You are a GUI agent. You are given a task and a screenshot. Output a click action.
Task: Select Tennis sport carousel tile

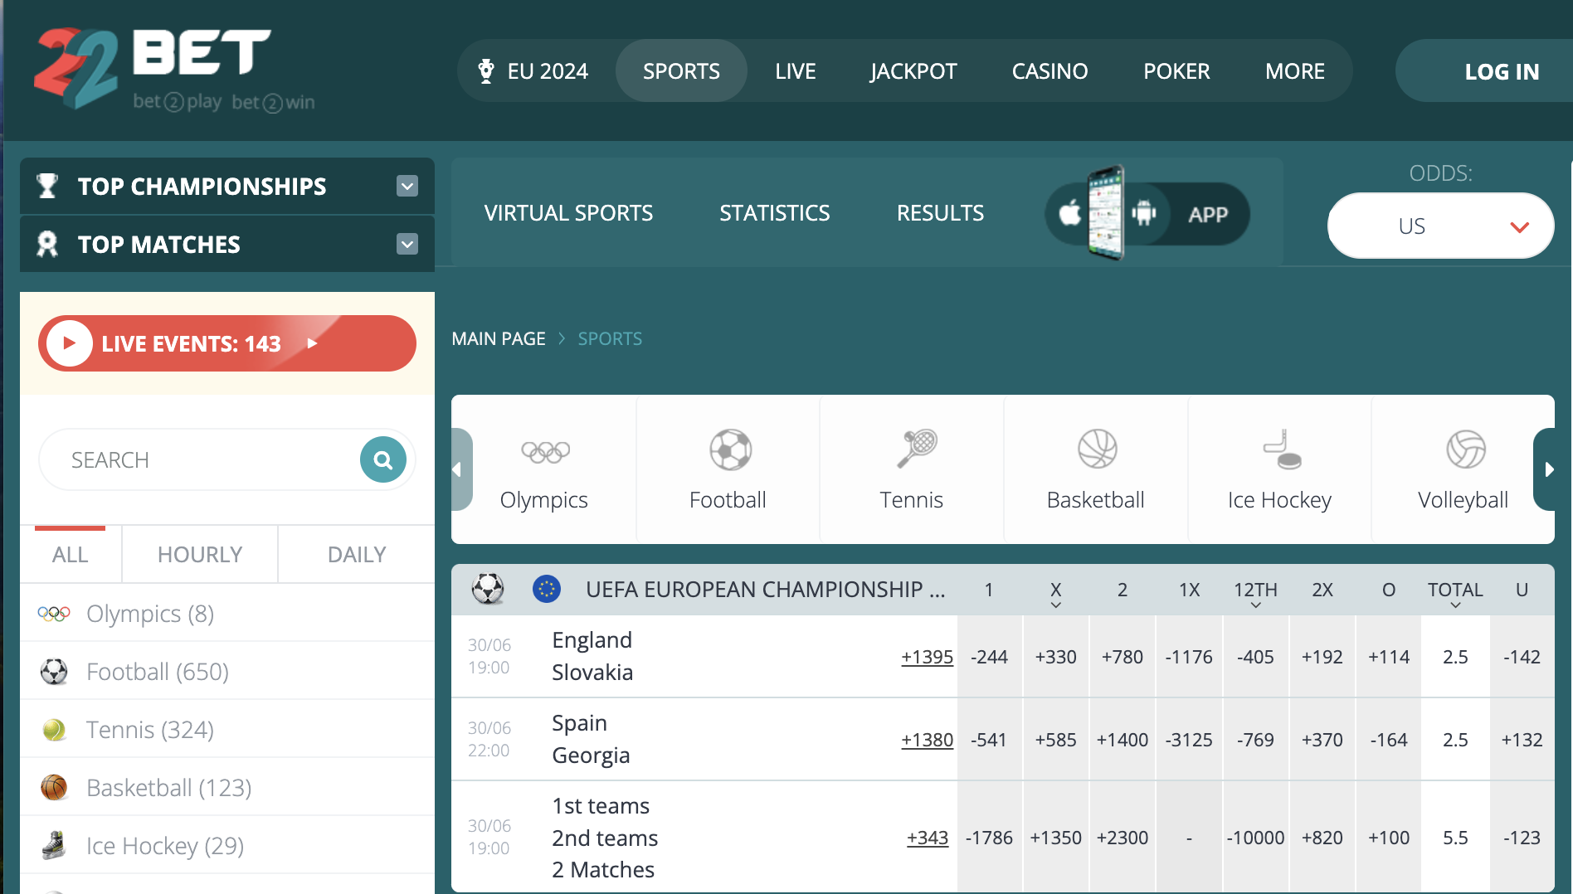point(912,469)
